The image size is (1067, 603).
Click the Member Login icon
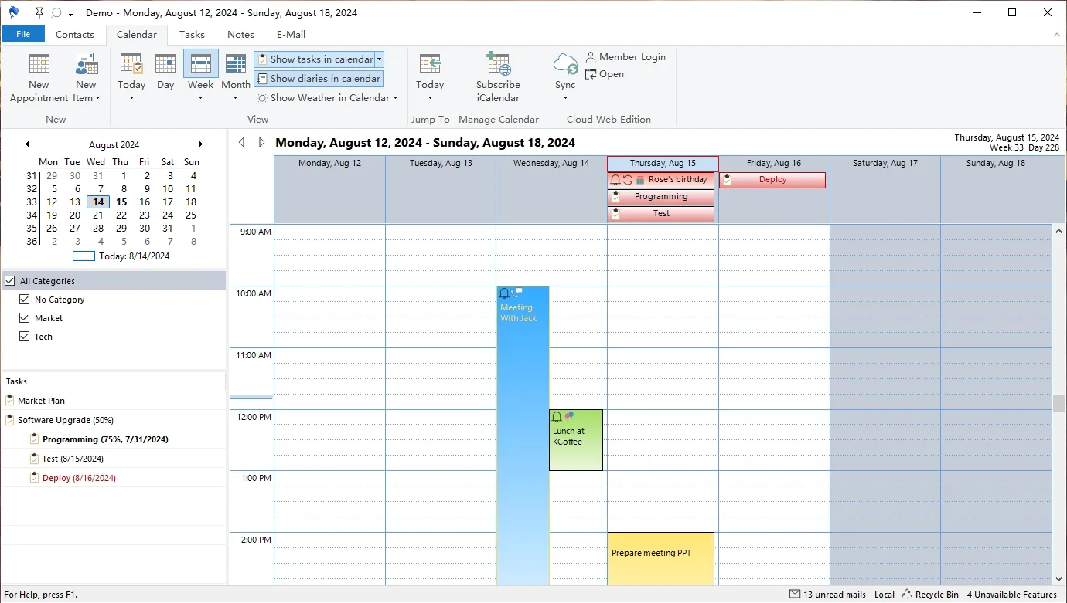(591, 56)
